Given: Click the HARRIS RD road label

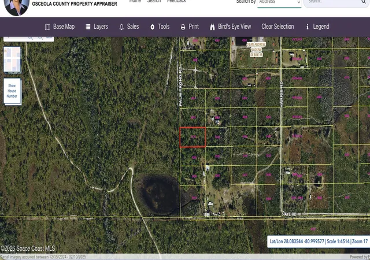Looking at the screenshot, I should [x=282, y=94].
